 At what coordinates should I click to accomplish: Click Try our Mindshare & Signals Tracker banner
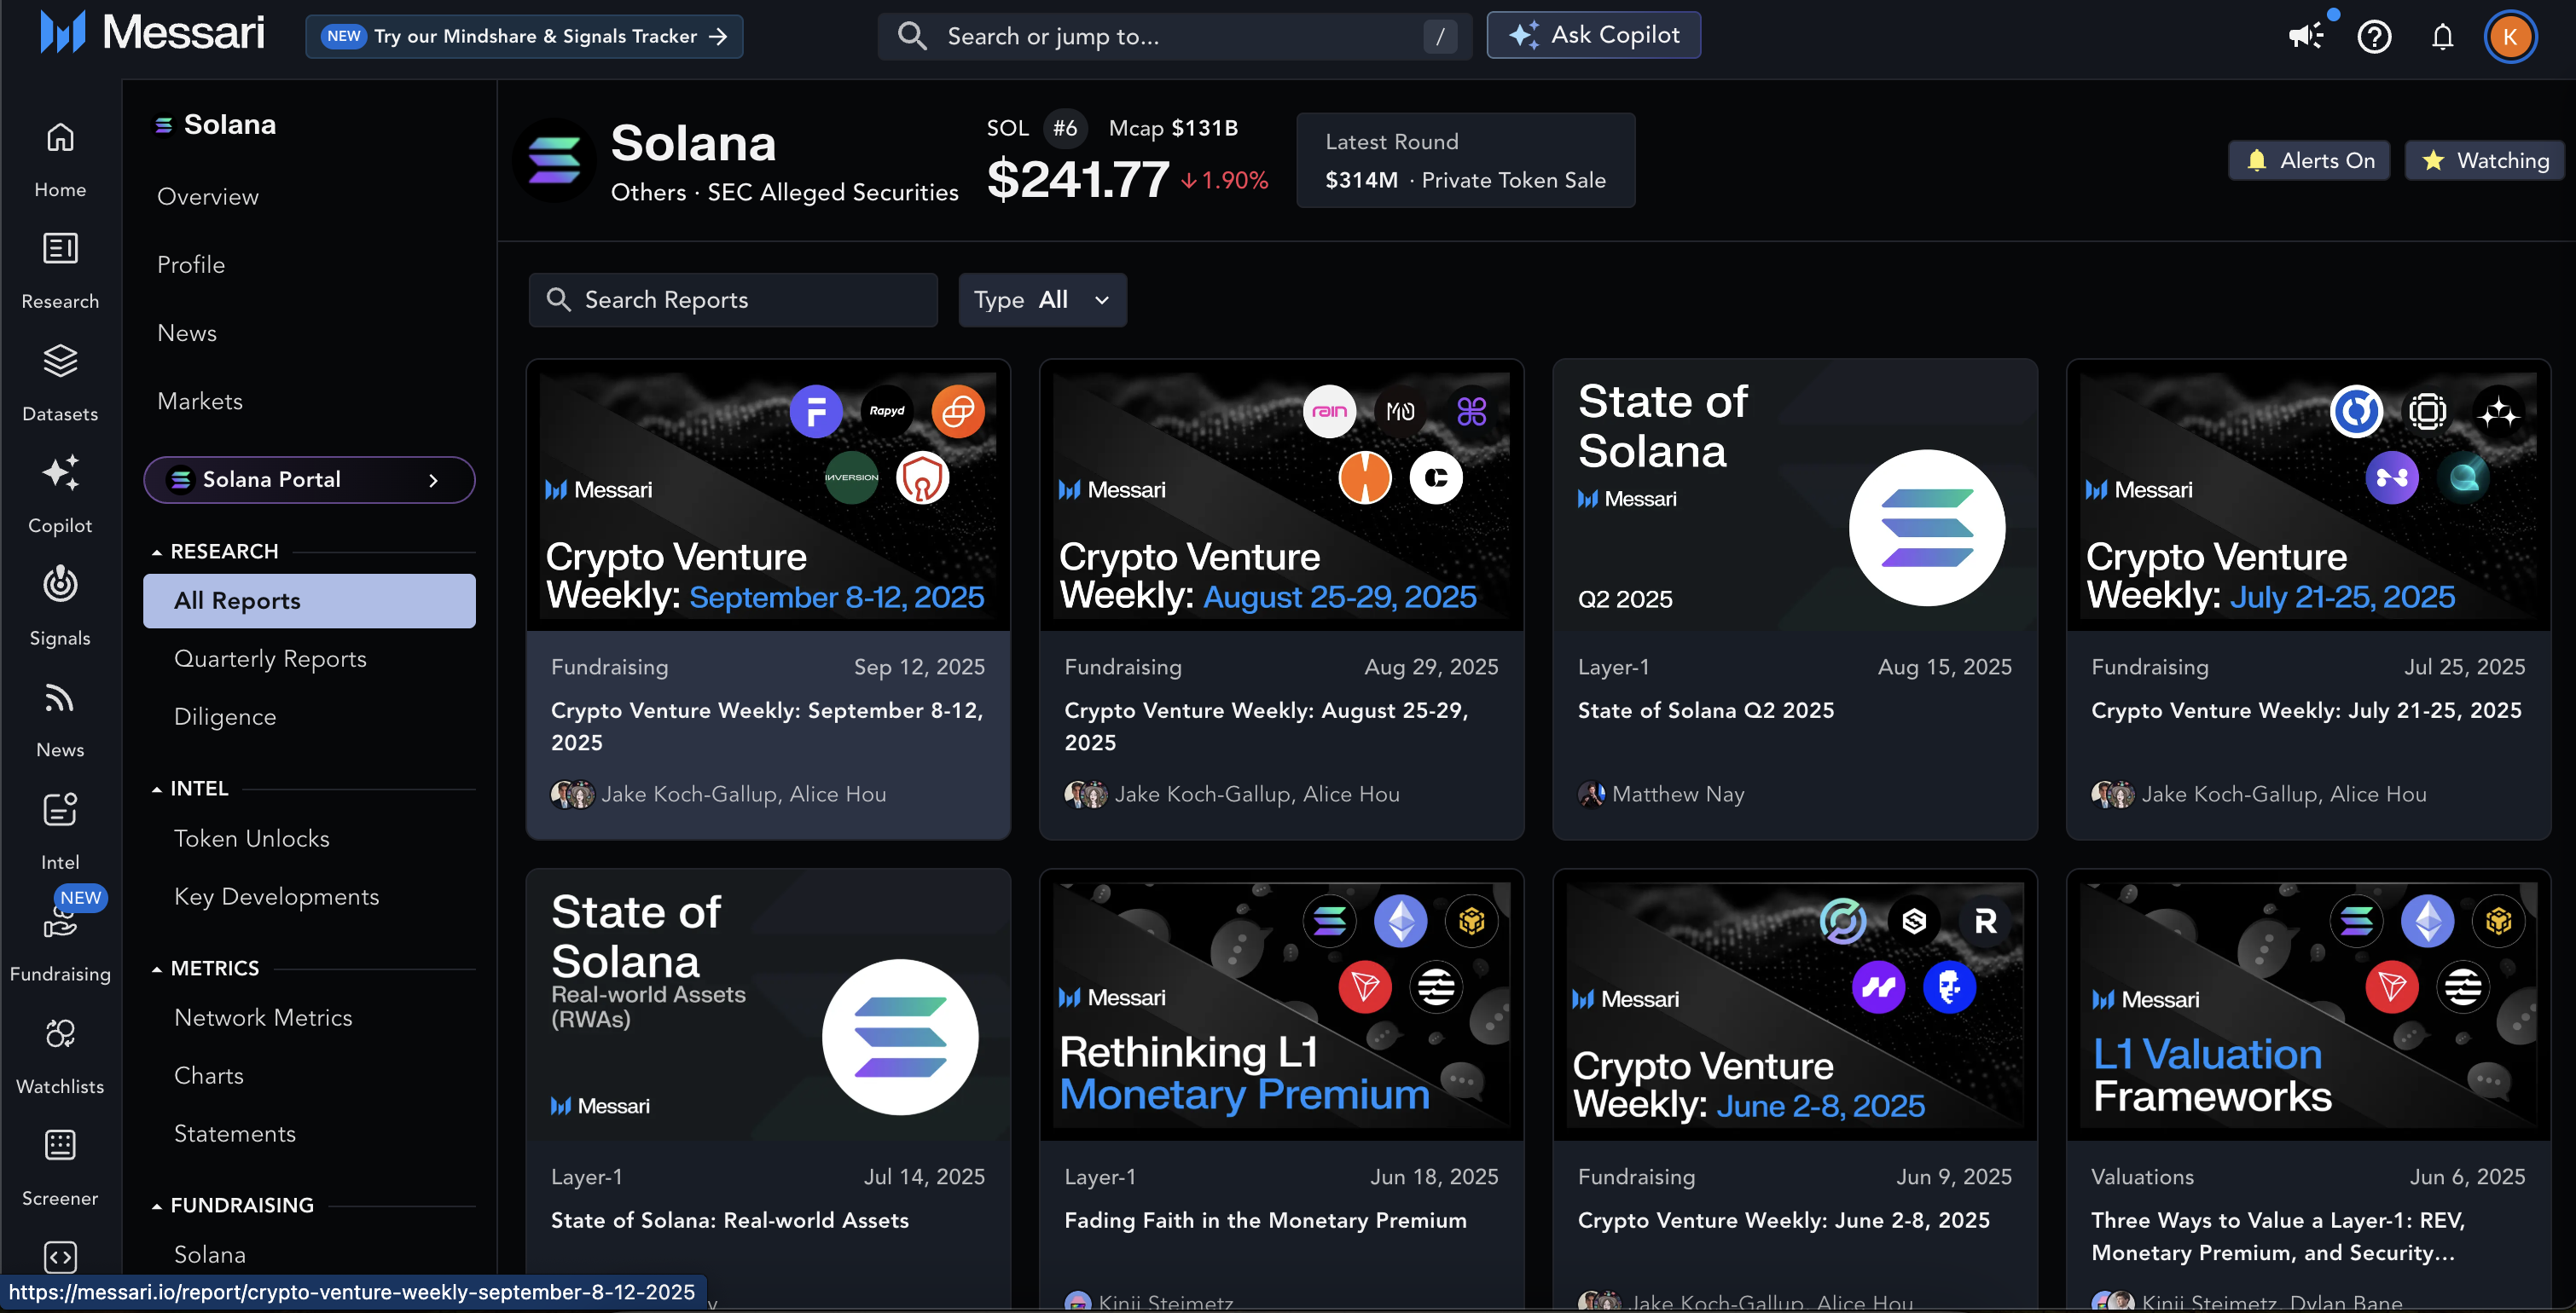tap(524, 36)
